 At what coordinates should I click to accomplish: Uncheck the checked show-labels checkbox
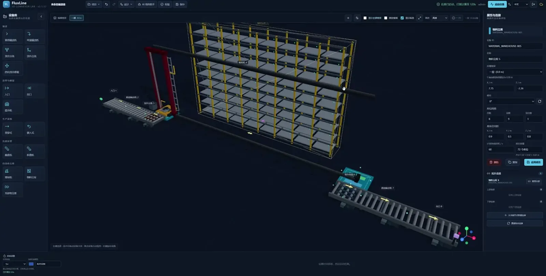coord(402,18)
